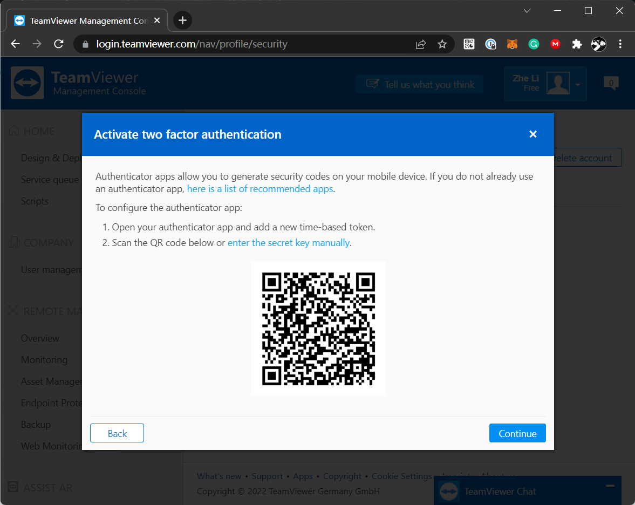Open the QR code scanner extension icon
This screenshot has height=505, width=635.
[x=469, y=44]
